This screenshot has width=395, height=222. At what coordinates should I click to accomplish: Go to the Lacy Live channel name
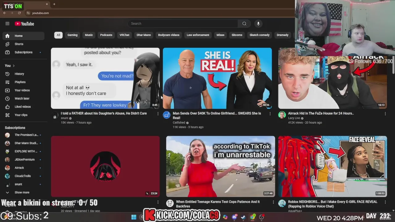[294, 118]
